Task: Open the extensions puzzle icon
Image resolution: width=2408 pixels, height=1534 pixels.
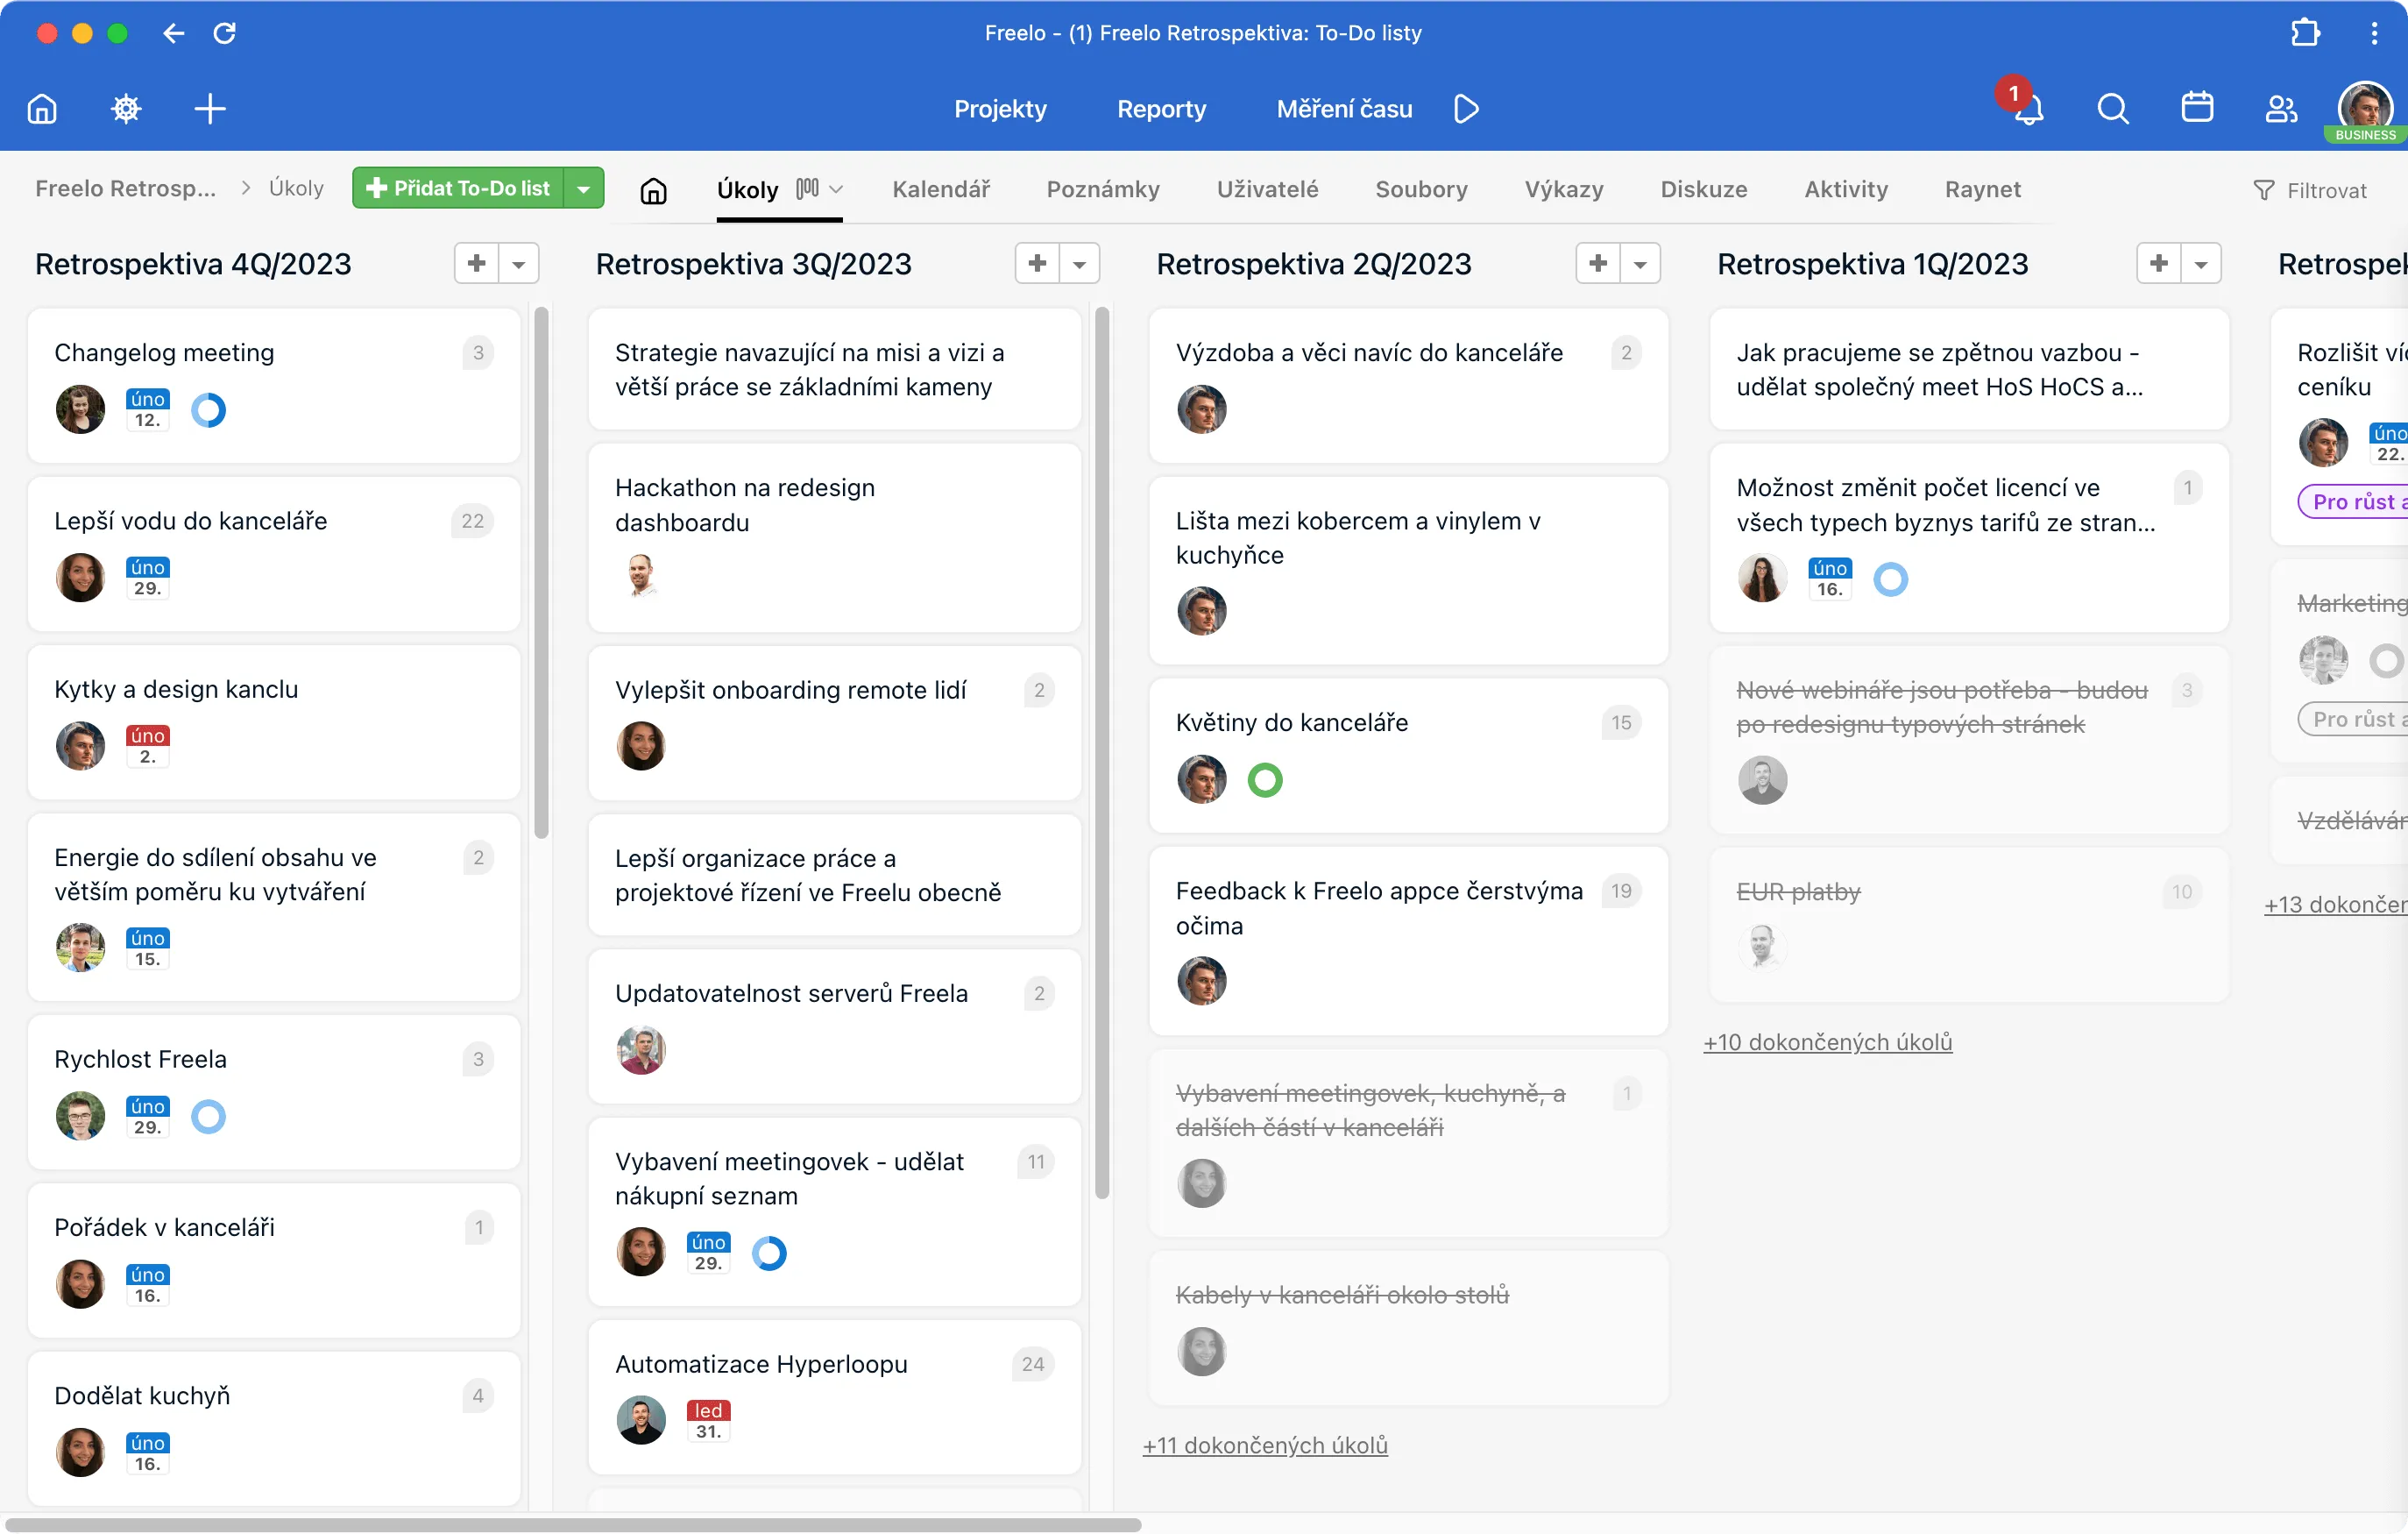Action: point(2305,33)
